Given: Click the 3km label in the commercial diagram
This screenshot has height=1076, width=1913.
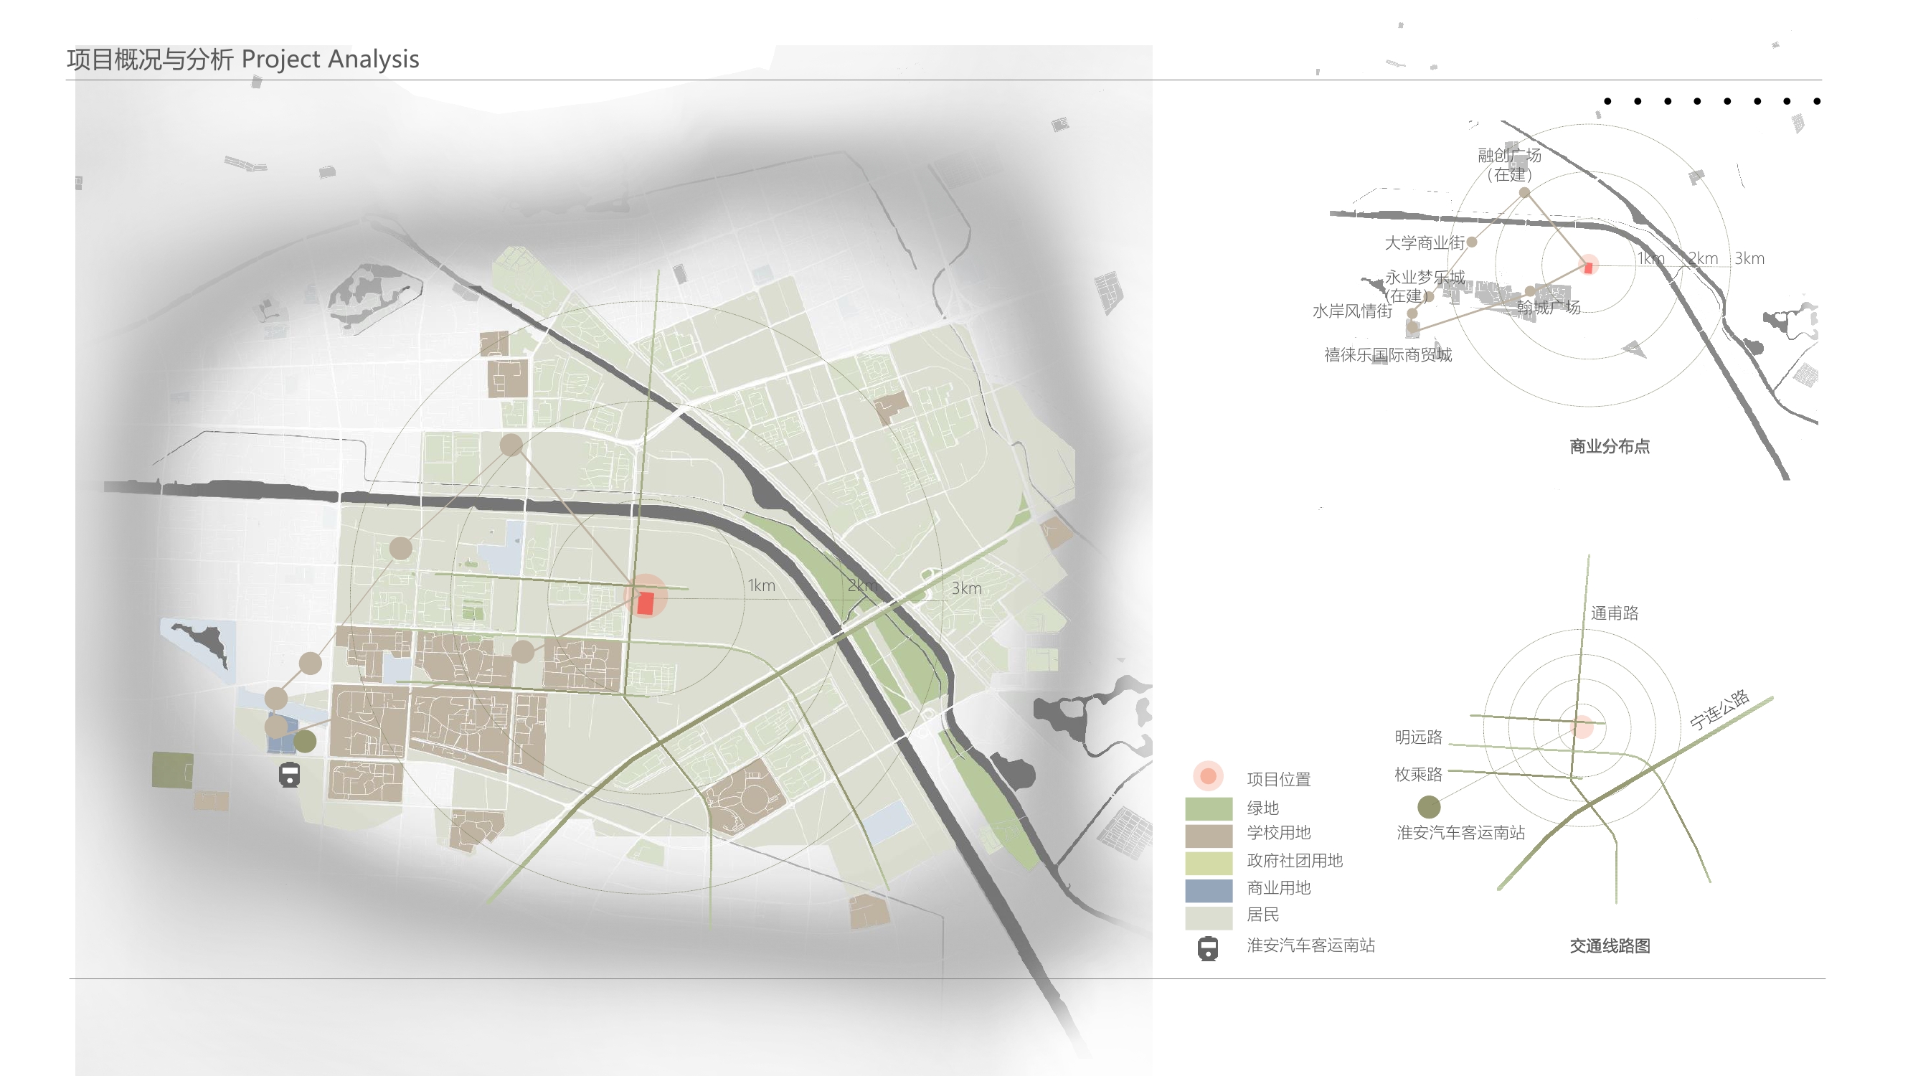Looking at the screenshot, I should pos(1749,258).
